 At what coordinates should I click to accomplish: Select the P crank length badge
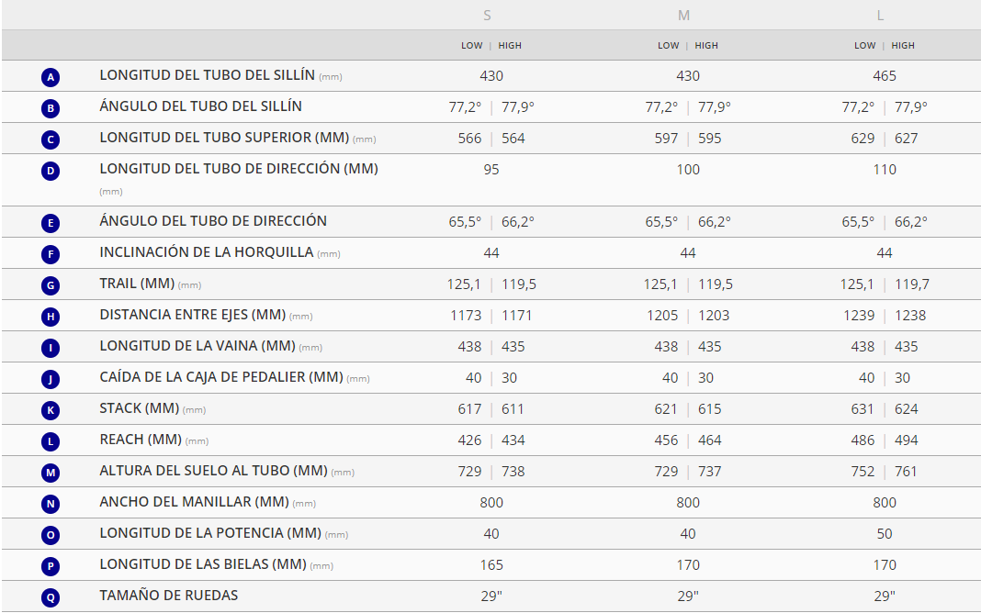tap(51, 566)
